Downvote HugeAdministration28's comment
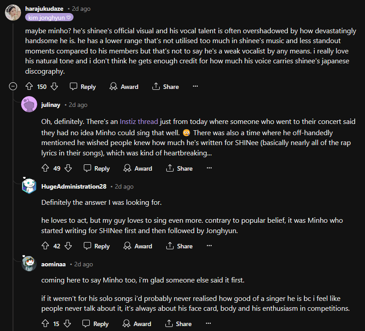Screen dimensions: 365x331 (x=68, y=246)
